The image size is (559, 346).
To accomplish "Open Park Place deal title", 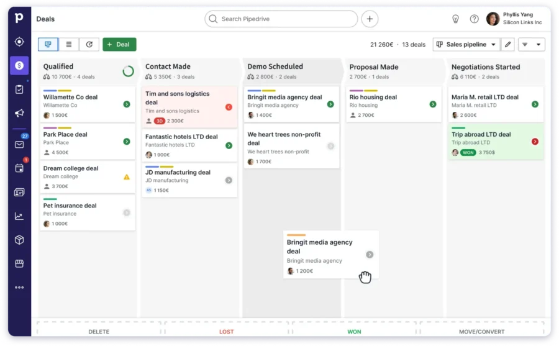I will point(65,134).
